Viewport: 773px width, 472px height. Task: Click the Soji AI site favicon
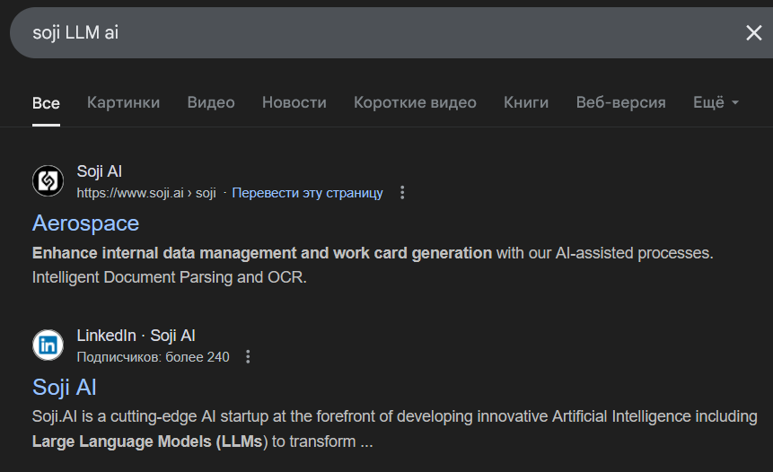coord(48,181)
